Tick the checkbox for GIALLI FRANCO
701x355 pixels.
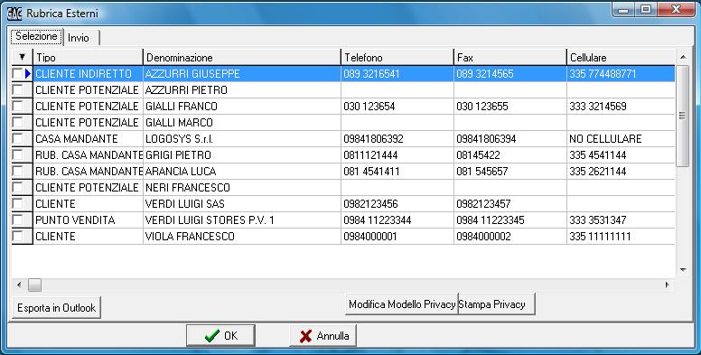17,106
